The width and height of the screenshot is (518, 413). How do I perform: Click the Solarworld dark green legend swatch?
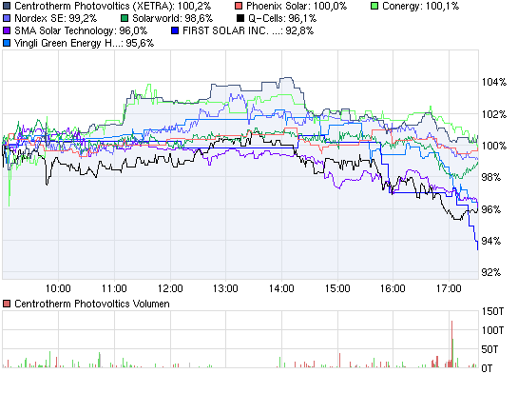click(125, 18)
